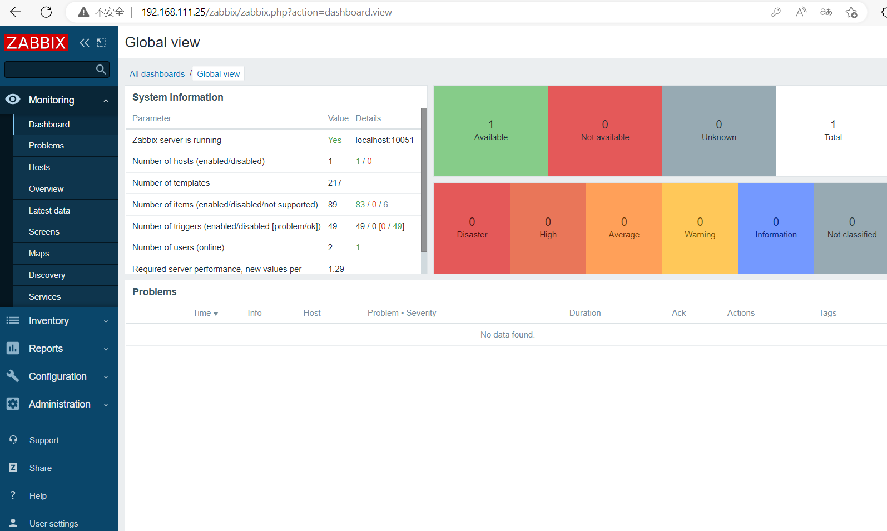Expand the Inventory menu chevron
The height and width of the screenshot is (531, 887).
tap(106, 321)
